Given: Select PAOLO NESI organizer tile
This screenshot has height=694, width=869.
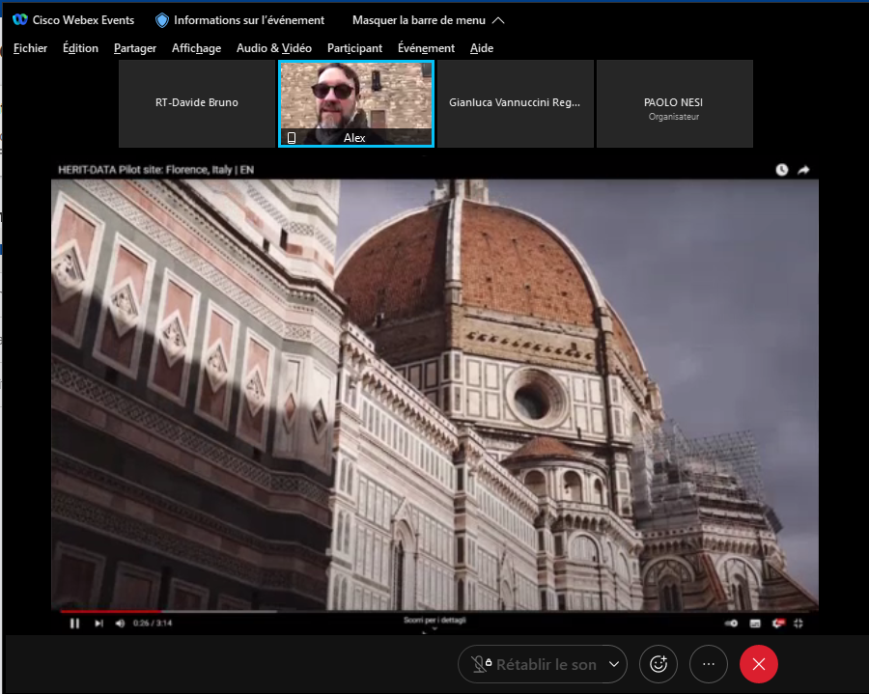Looking at the screenshot, I should pos(675,103).
